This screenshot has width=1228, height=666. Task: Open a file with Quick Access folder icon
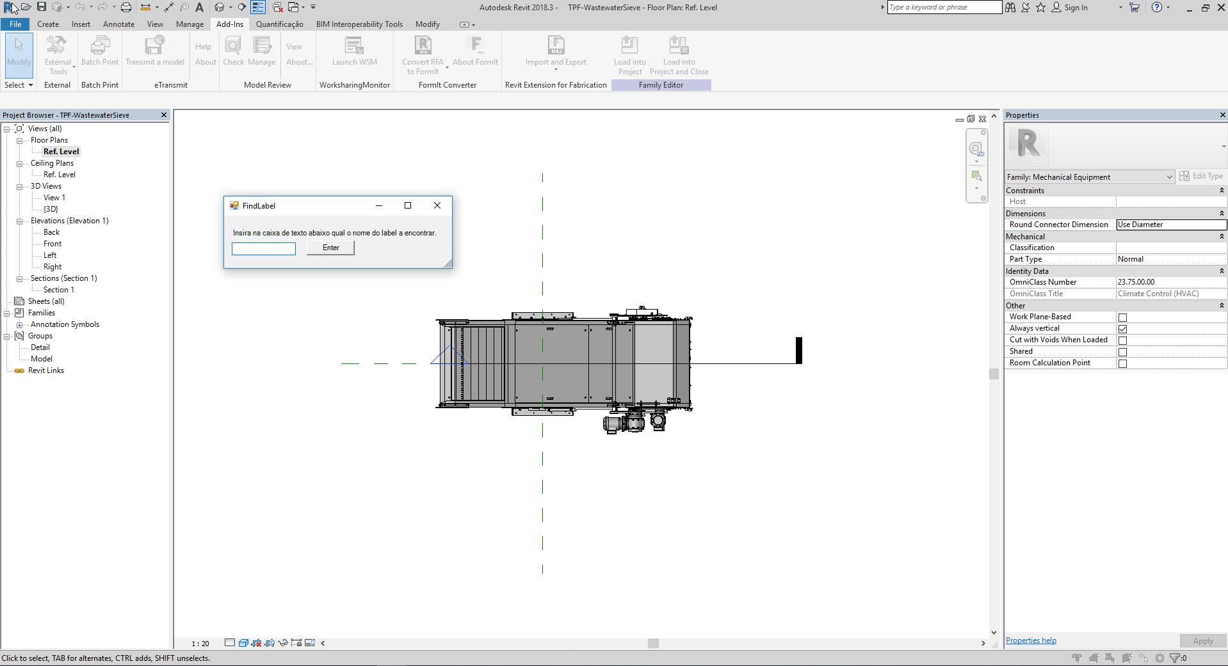(x=26, y=7)
